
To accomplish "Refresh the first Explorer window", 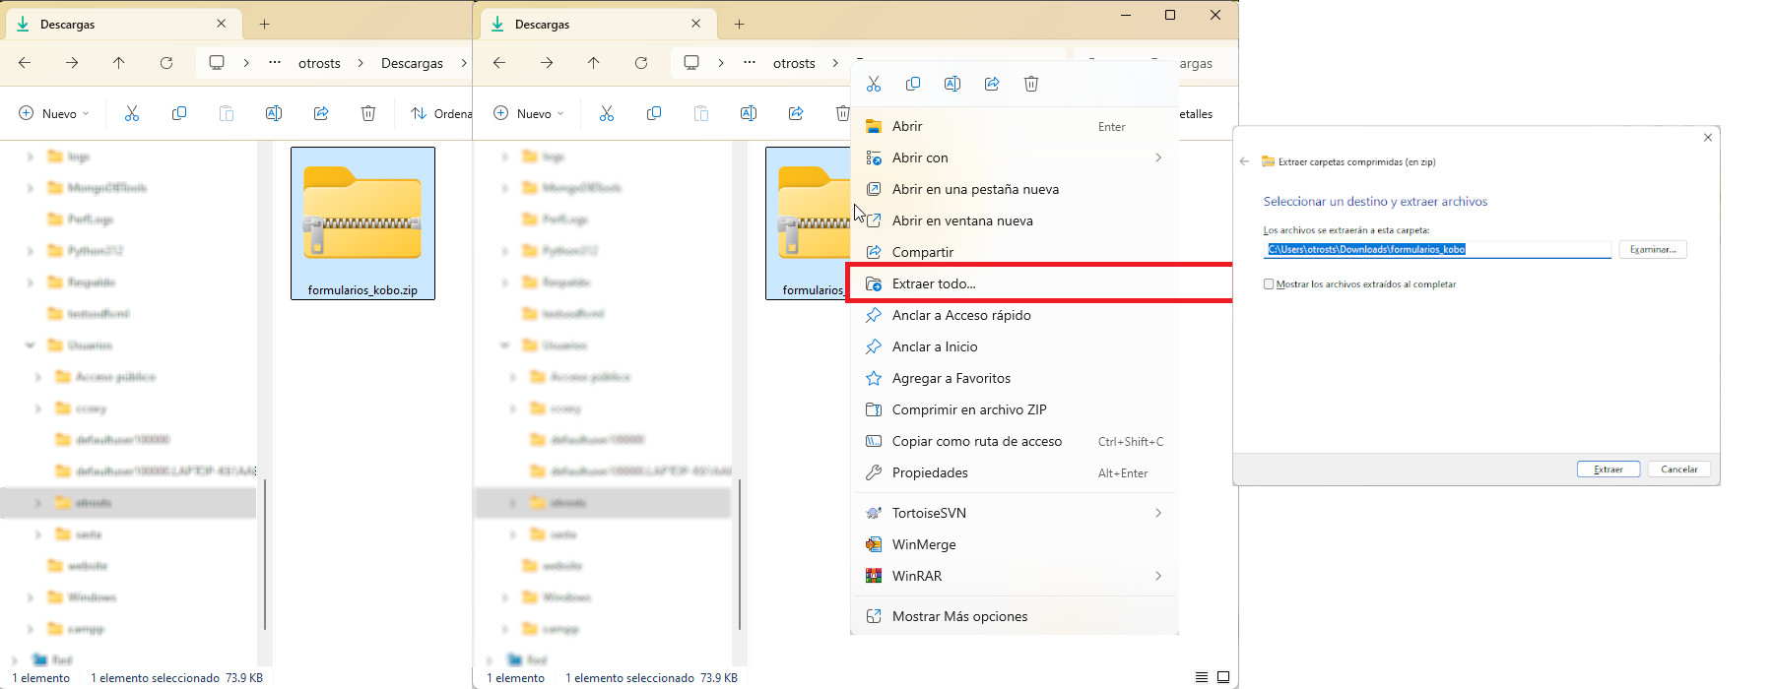I will coord(166,63).
